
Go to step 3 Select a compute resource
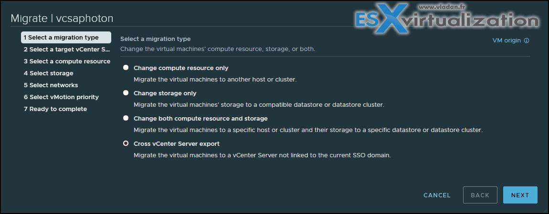(x=66, y=61)
